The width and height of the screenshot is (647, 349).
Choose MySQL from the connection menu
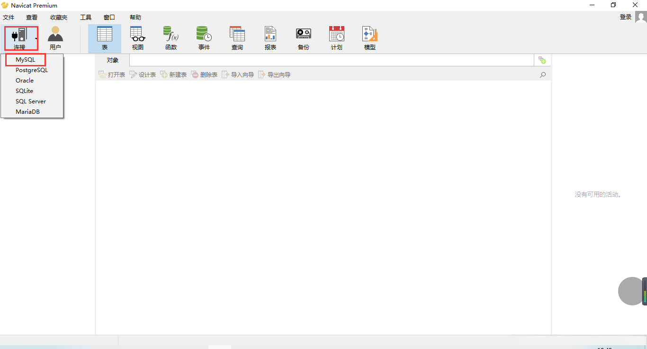[x=26, y=60]
